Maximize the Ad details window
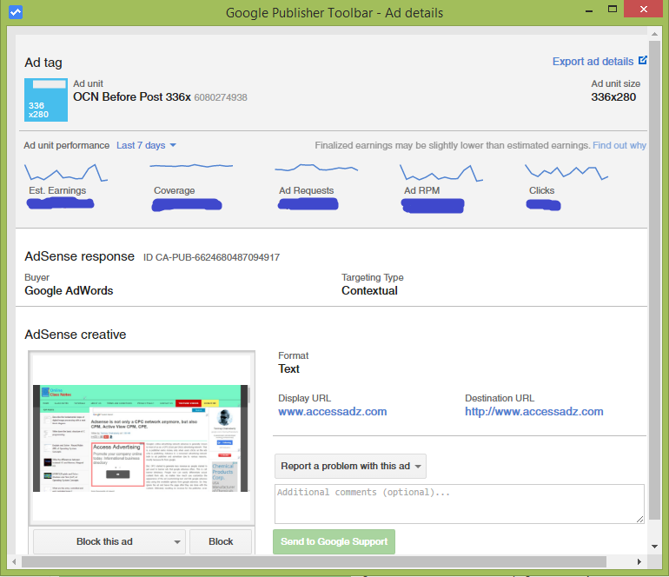669x577 pixels. click(613, 10)
